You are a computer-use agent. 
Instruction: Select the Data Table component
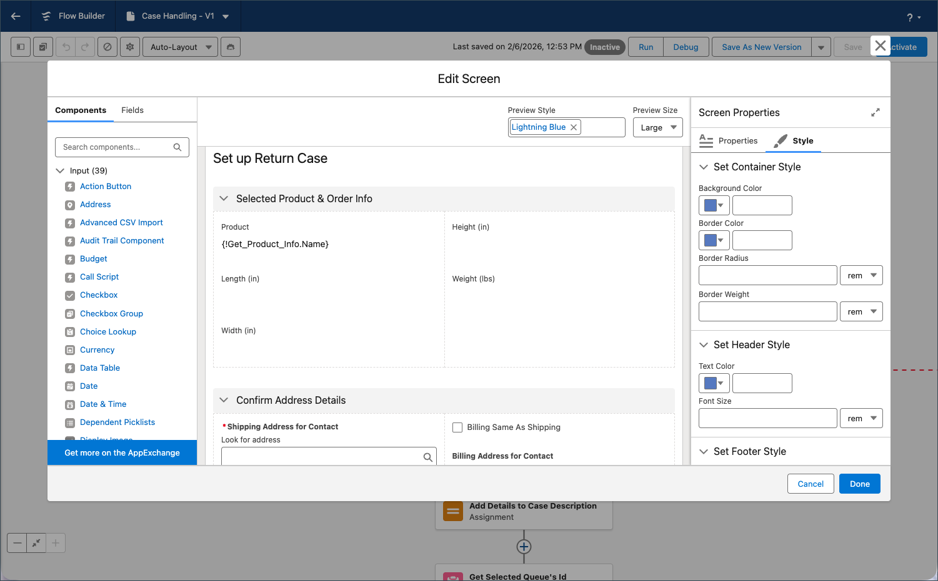(100, 368)
